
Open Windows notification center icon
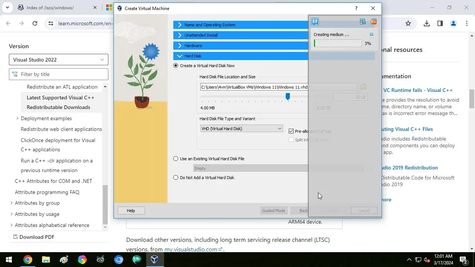pyautogui.click(x=463, y=260)
